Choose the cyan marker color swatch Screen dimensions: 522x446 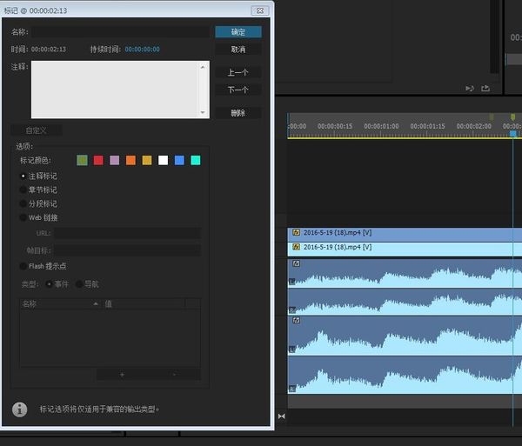click(196, 160)
